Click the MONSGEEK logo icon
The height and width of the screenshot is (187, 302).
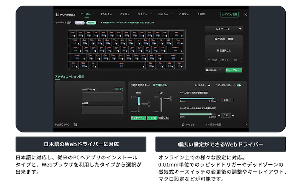pyautogui.click(x=58, y=14)
